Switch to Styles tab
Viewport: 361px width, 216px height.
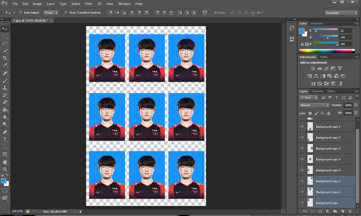pos(324,57)
